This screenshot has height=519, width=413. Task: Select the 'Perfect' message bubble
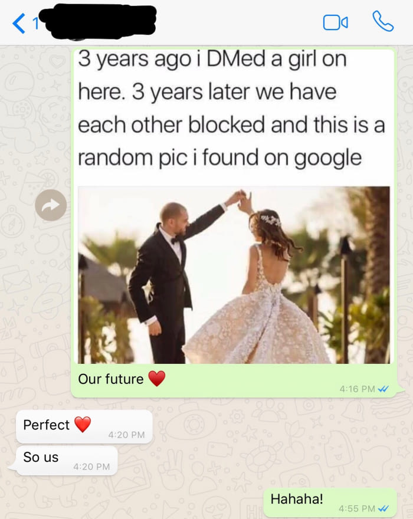point(84,426)
